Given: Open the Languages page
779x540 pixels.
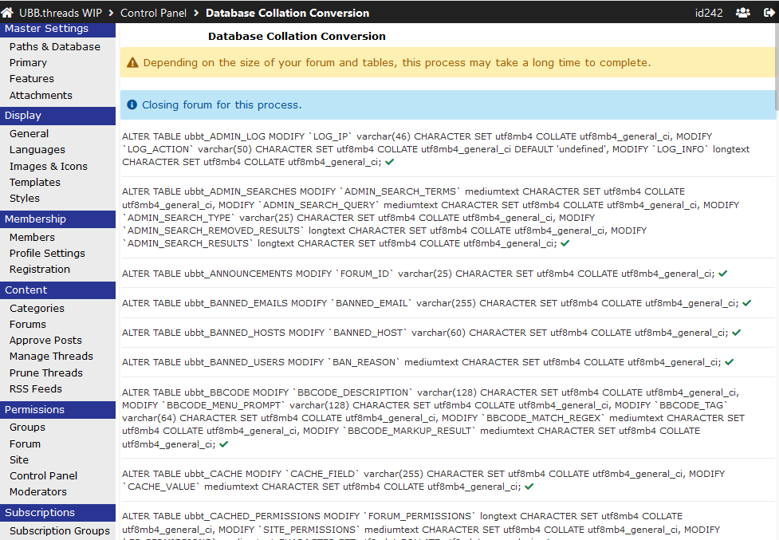Looking at the screenshot, I should [37, 149].
